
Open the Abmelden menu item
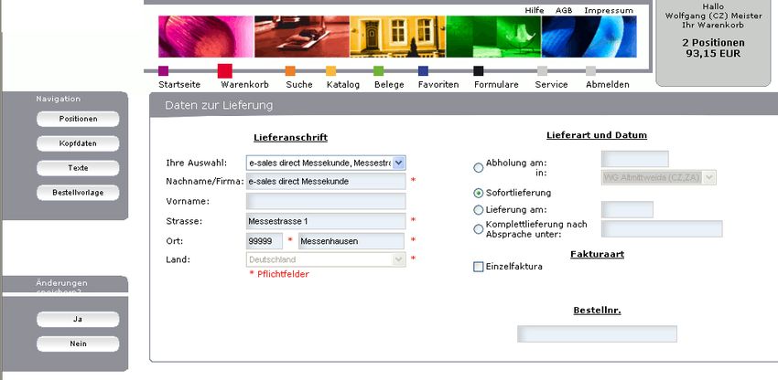point(607,85)
